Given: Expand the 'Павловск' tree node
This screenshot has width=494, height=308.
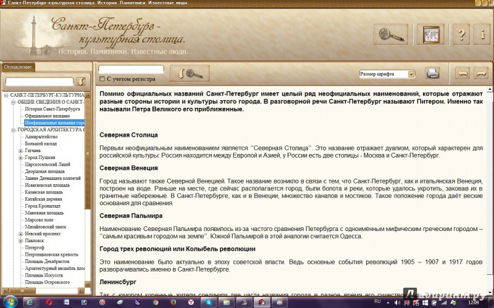Looking at the screenshot, I should (x=20, y=241).
